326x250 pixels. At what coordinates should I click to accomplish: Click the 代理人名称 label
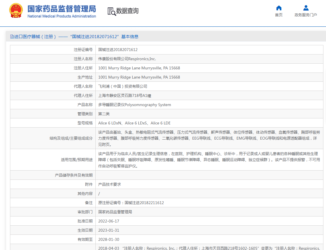click(x=83, y=86)
